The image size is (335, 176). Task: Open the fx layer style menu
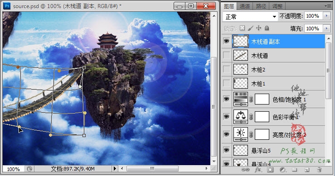[258, 170]
